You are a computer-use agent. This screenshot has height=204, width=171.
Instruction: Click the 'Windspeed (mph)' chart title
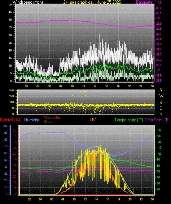coord(27,2)
